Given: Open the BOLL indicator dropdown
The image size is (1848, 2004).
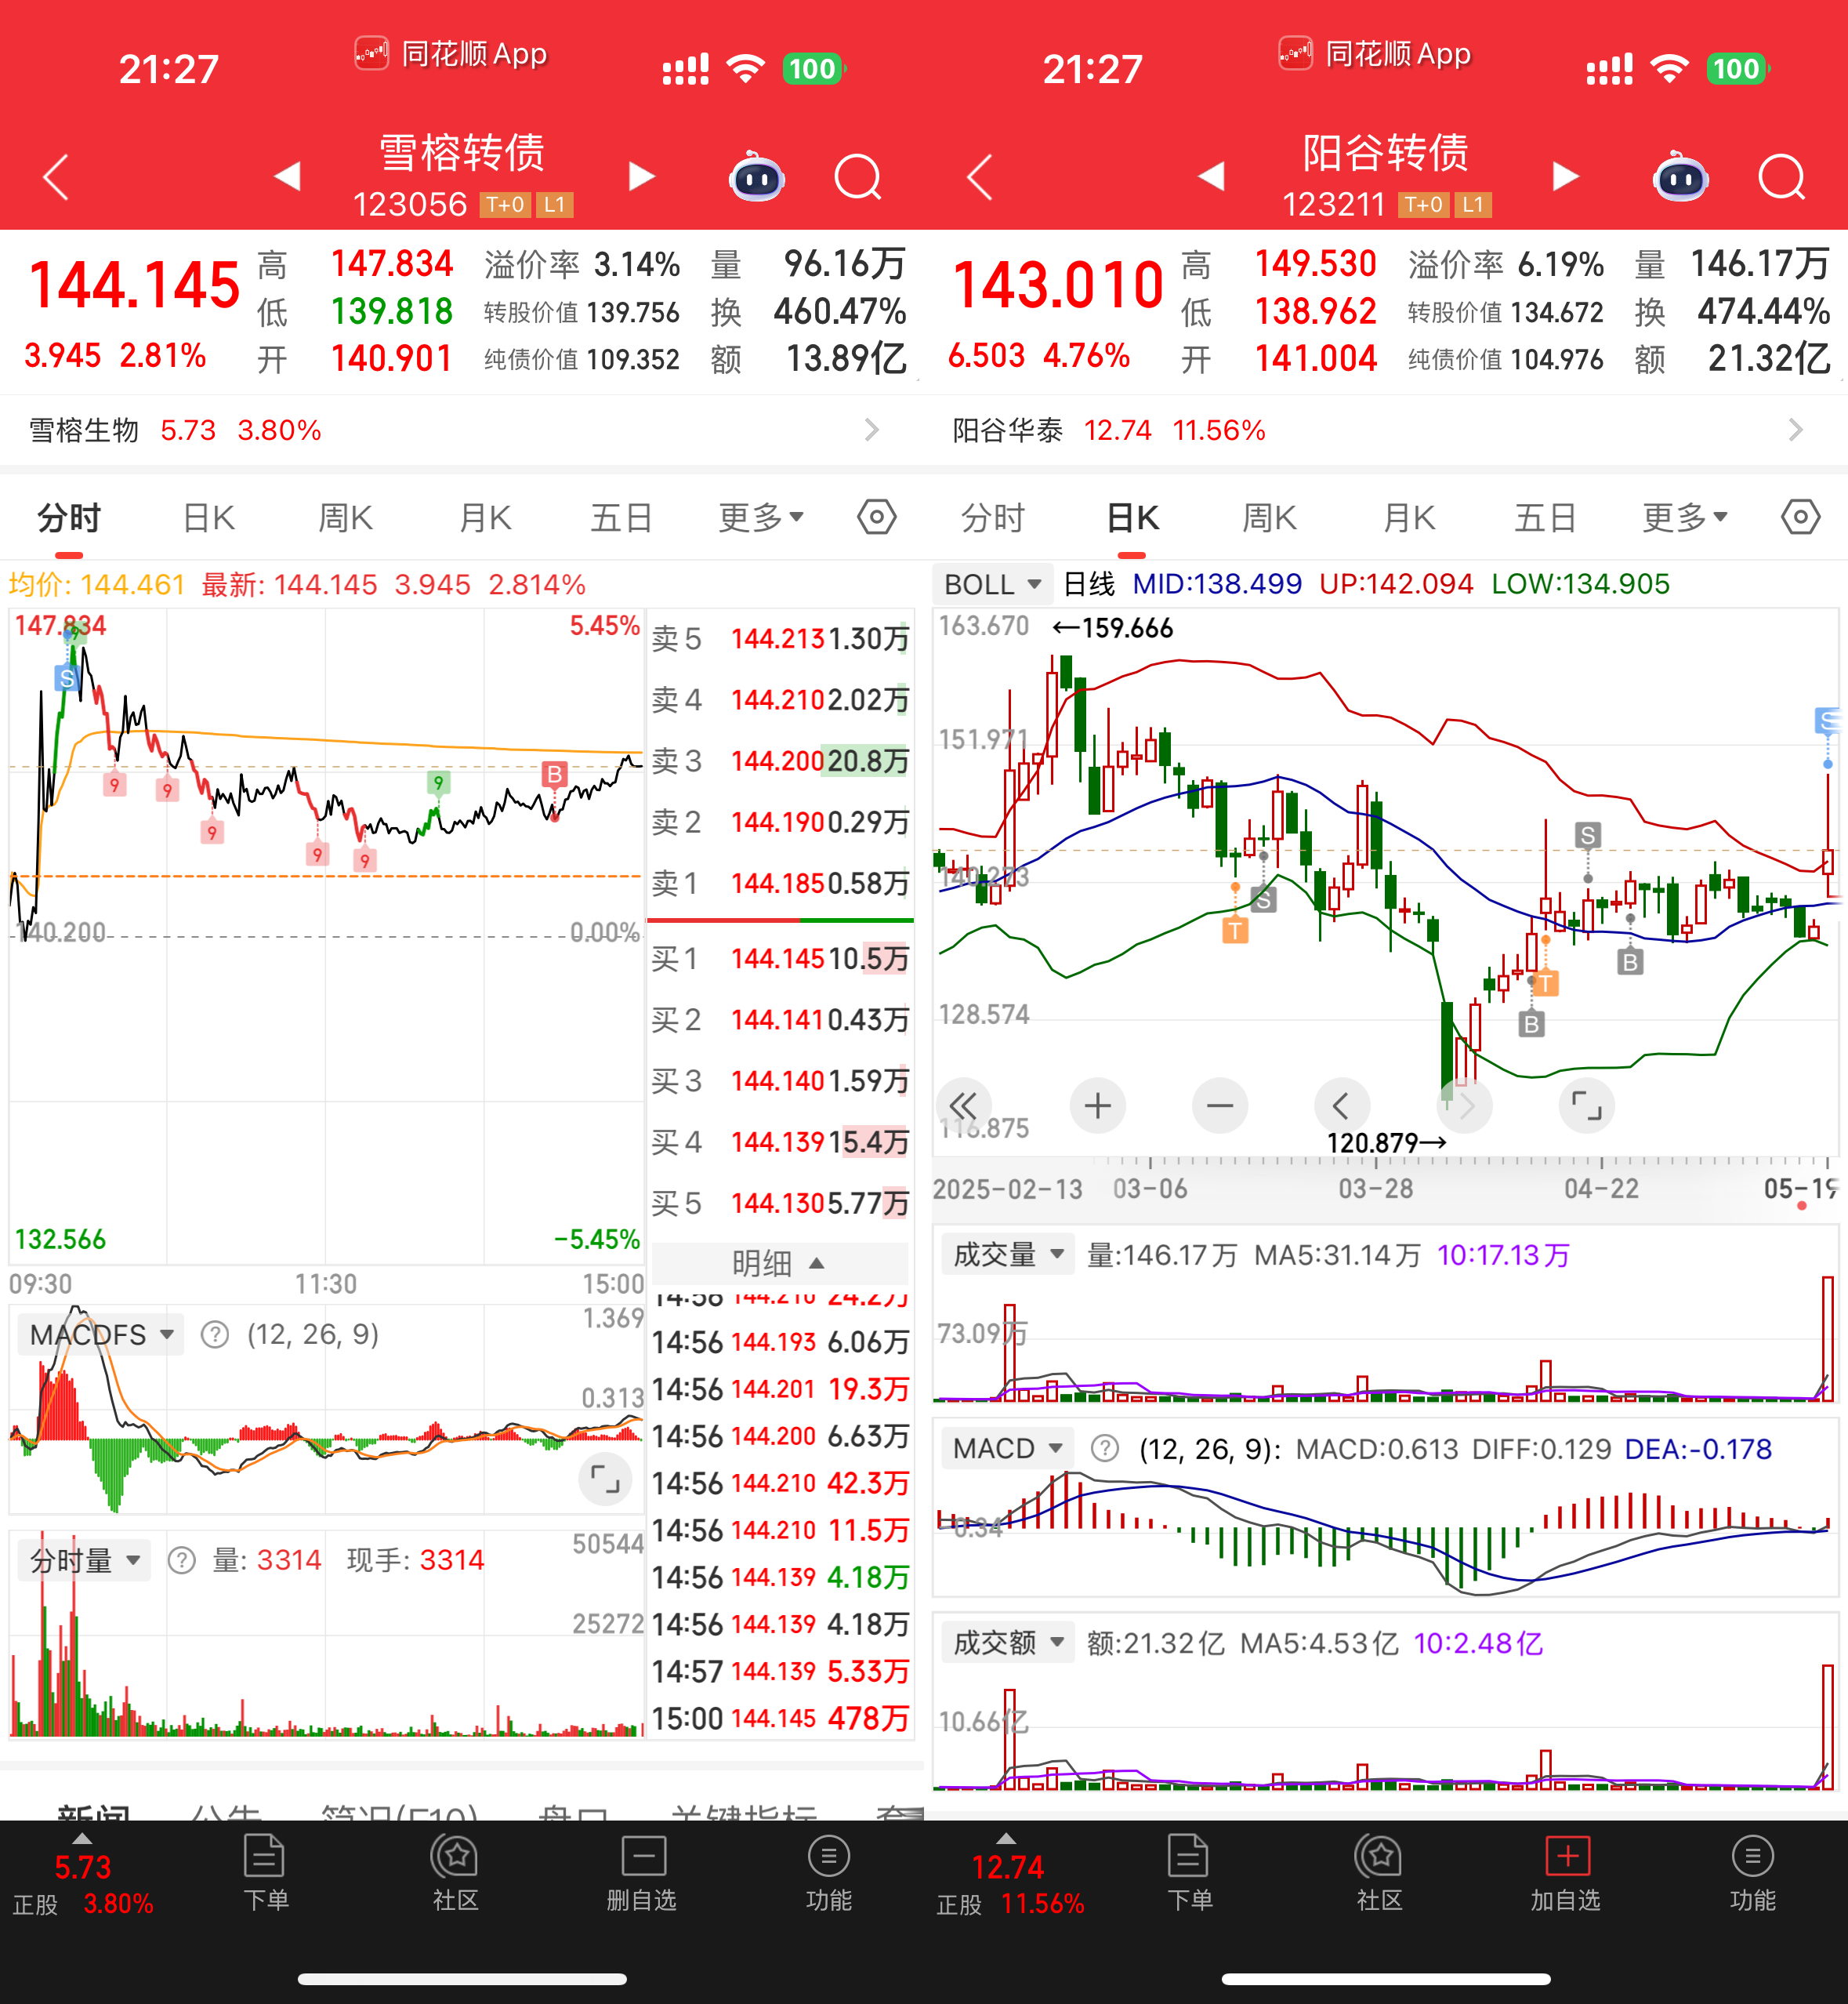Looking at the screenshot, I should pyautogui.click(x=992, y=584).
